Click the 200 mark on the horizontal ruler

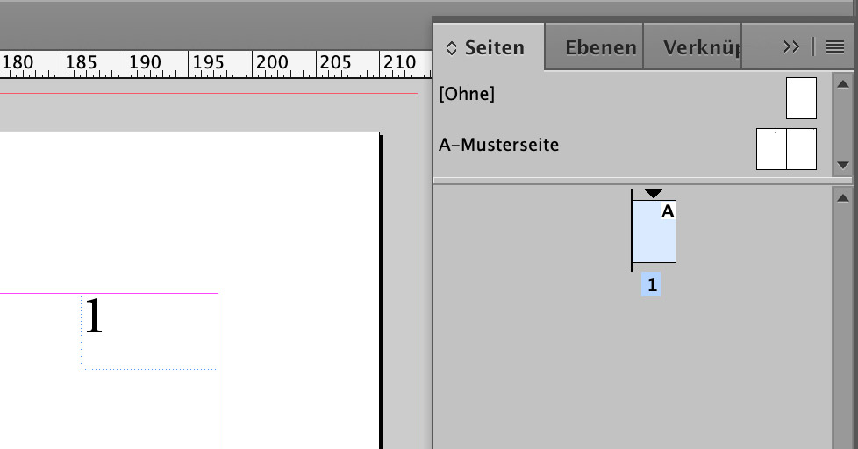(271, 63)
